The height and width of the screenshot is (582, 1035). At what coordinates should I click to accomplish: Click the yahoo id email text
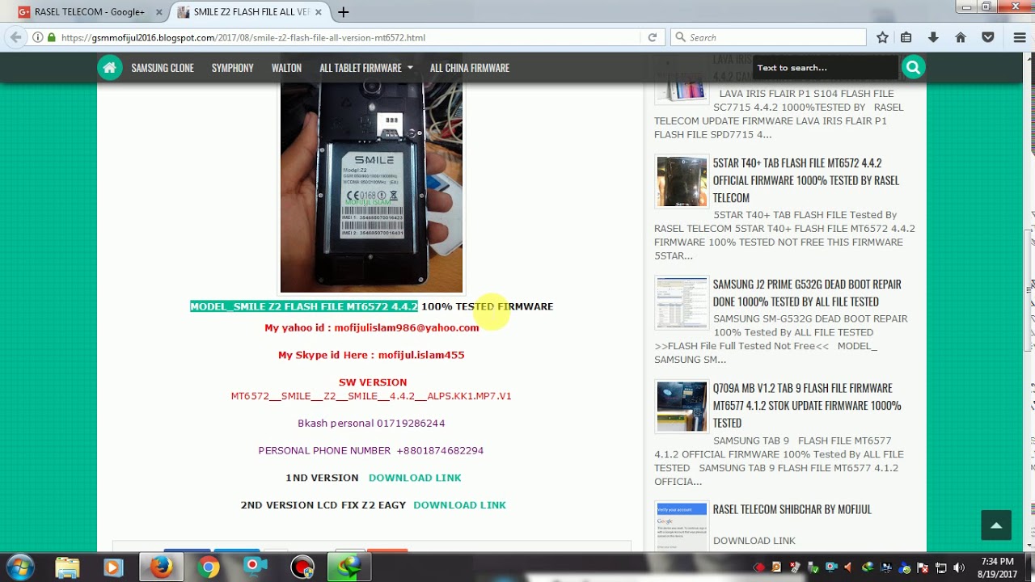point(371,327)
